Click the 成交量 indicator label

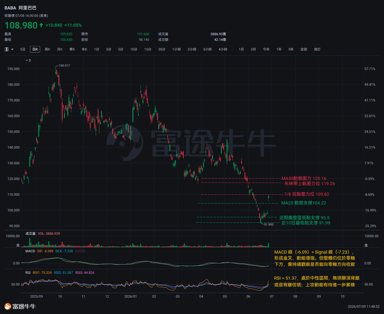[x=31, y=234]
